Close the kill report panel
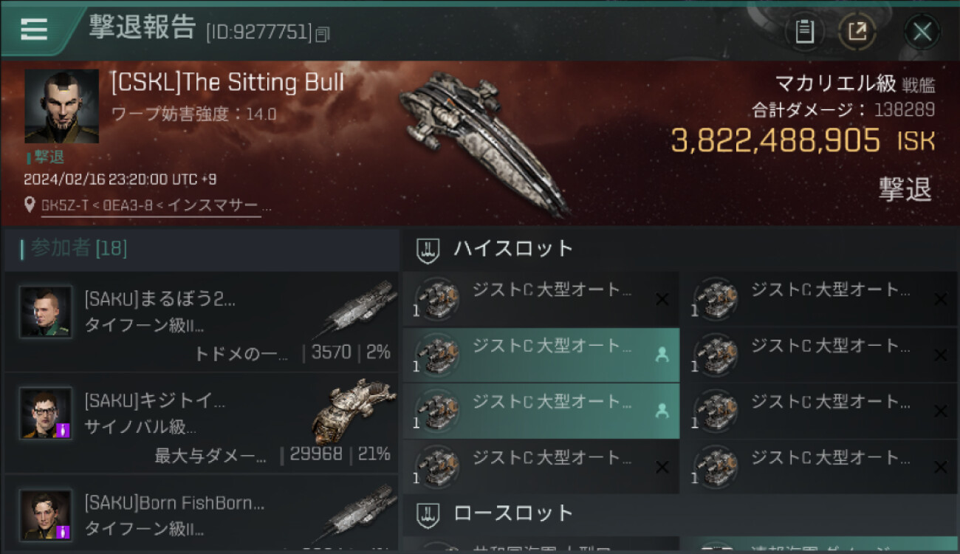 (x=922, y=32)
